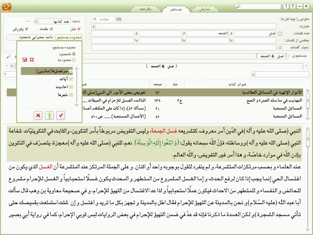The image size is (313, 235).
Task: Click the input field beside بدون کلمات
Action: (x=184, y=47)
